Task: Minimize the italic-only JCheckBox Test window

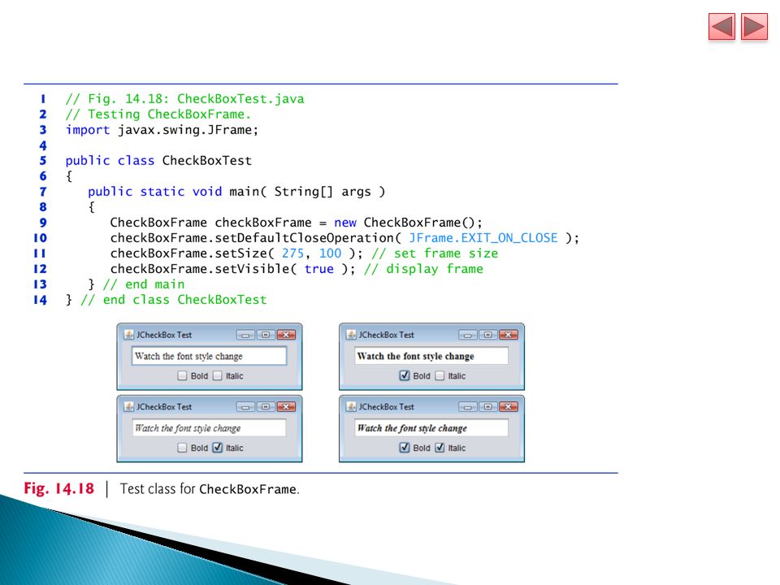Action: pyautogui.click(x=245, y=407)
